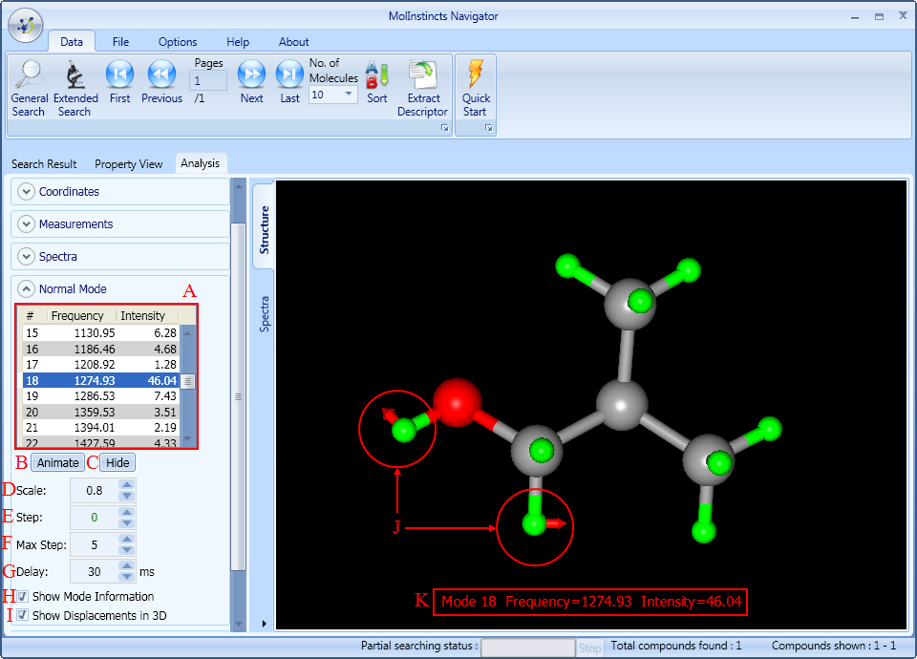Open General Search tool
The image size is (917, 659).
click(30, 89)
